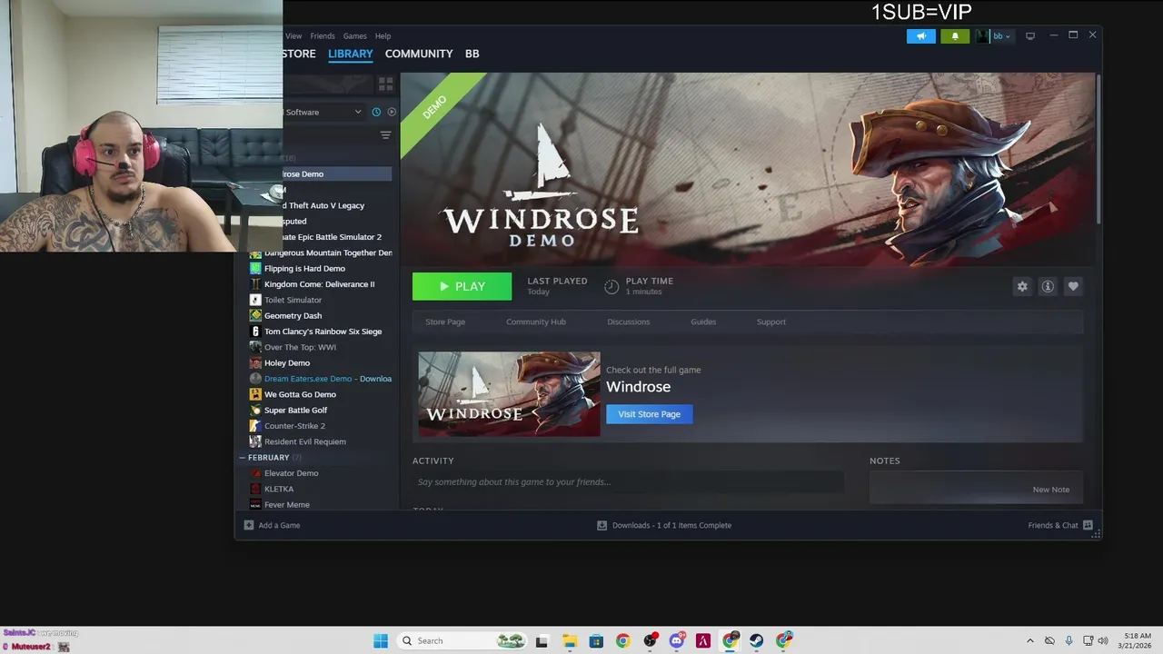This screenshot has width=1163, height=654.
Task: Open the View menu
Action: tap(293, 36)
